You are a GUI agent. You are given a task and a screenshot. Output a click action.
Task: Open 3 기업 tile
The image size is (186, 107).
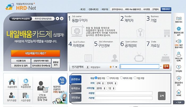[x=158, y=25]
